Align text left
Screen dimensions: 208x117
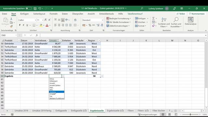(56, 25)
